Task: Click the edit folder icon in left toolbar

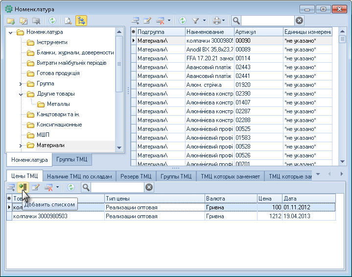Action: tap(23, 21)
